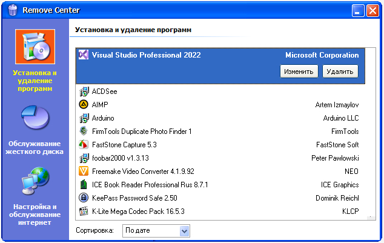Click Изменить for Visual Studio

[x=299, y=72]
